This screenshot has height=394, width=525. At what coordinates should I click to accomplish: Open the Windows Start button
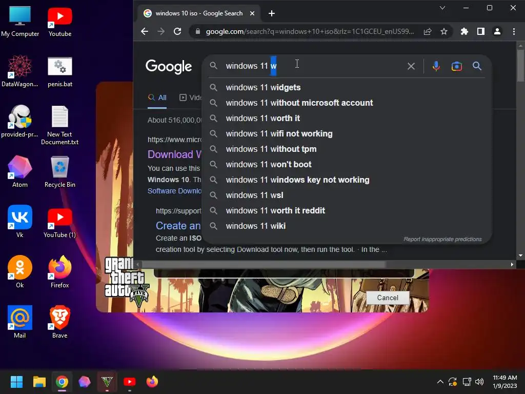(16, 382)
